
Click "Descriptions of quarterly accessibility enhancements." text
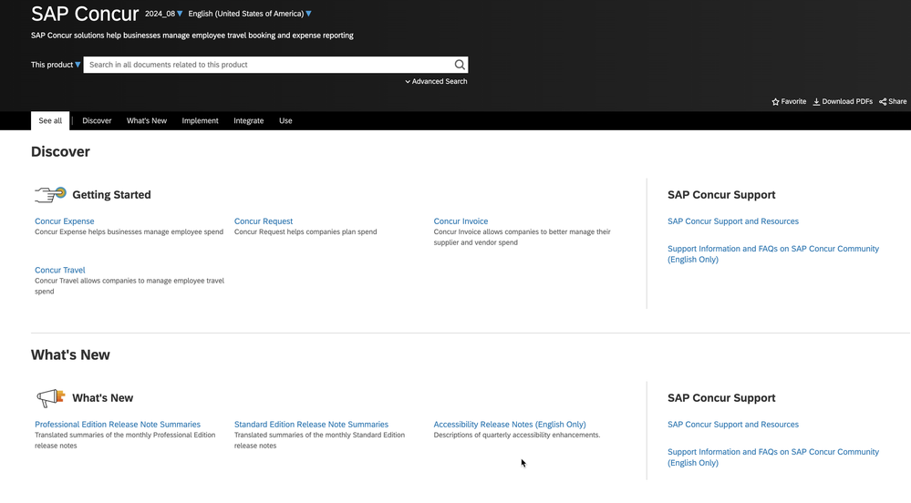(x=516, y=435)
